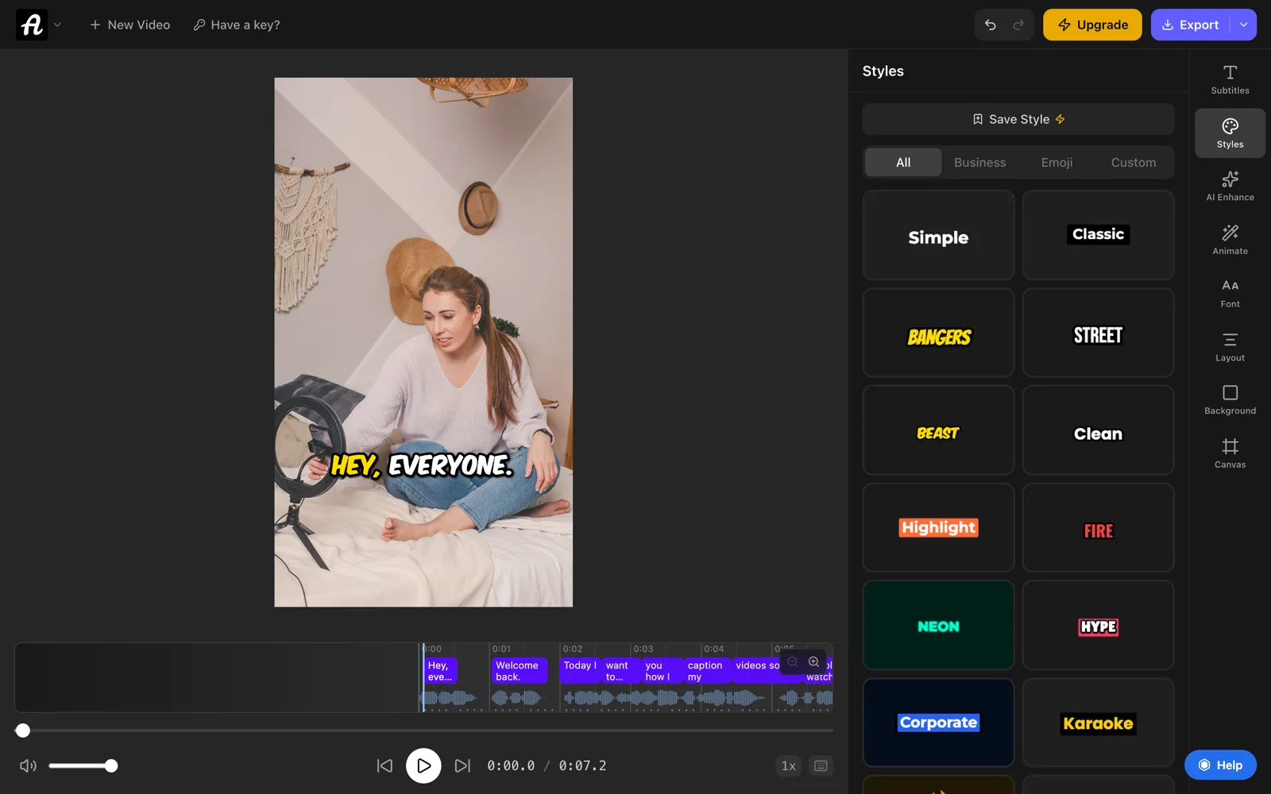Skip to the next caption
The height and width of the screenshot is (794, 1271).
[462, 765]
